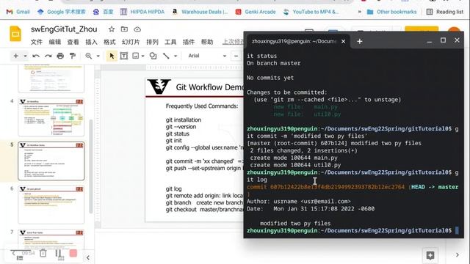Click the terminal prompt cursor line
The width and height of the screenshot is (470, 264).
[x=352, y=230]
